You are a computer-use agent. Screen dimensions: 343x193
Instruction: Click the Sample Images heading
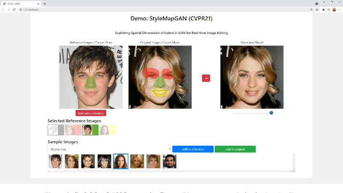(x=63, y=142)
